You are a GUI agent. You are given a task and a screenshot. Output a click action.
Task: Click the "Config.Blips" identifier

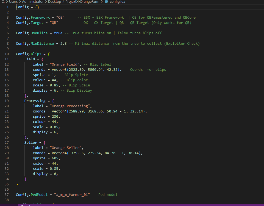tap(29, 54)
